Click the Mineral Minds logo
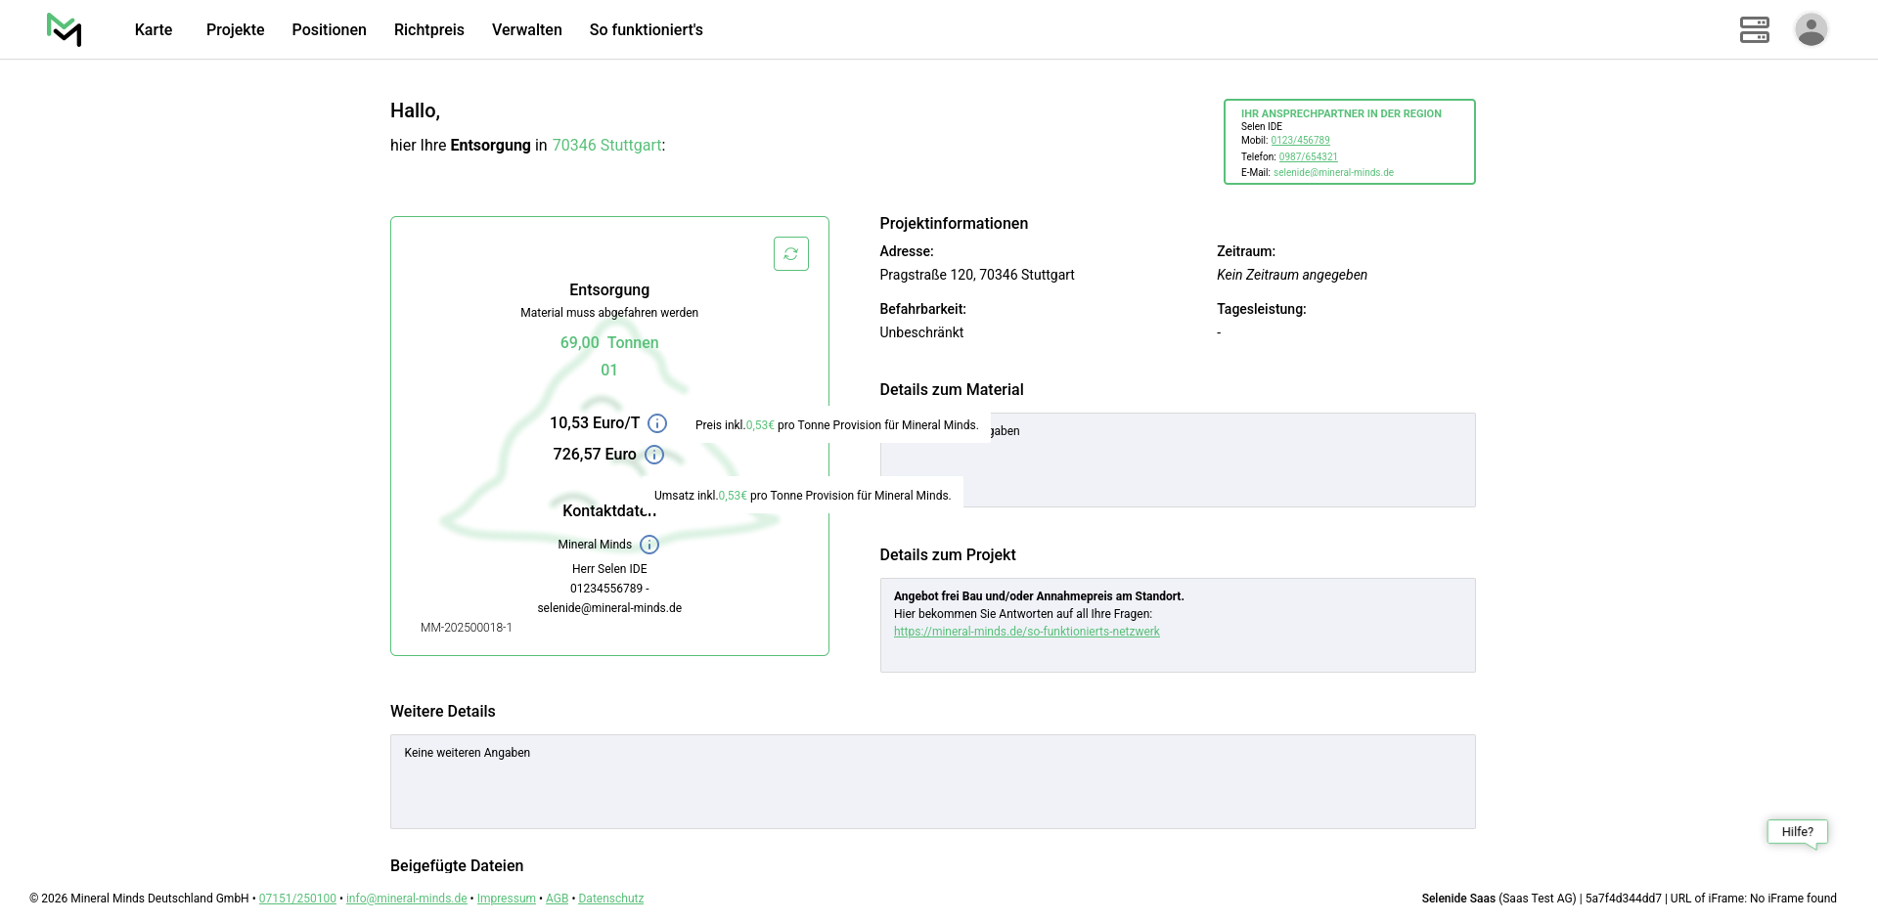 [64, 29]
